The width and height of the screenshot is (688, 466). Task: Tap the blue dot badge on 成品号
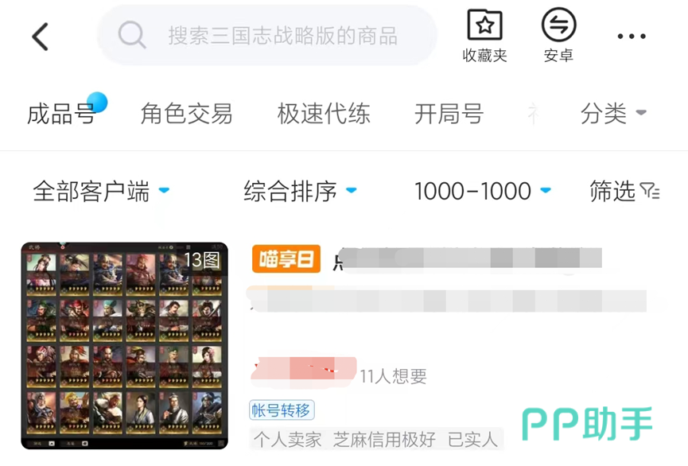97,103
